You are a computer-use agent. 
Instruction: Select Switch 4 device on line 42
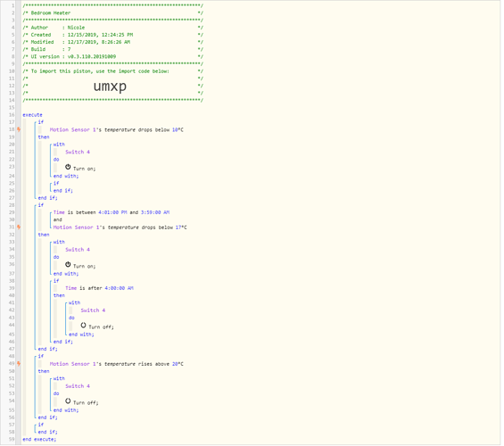93,310
